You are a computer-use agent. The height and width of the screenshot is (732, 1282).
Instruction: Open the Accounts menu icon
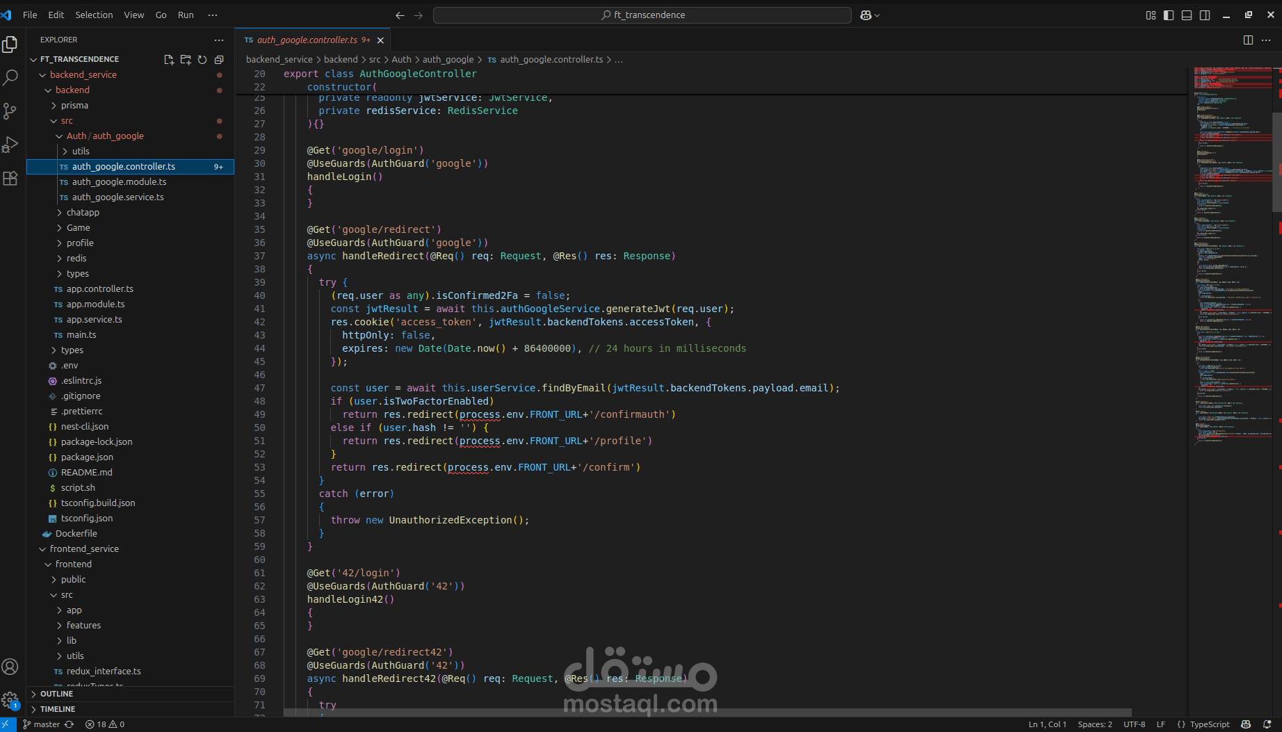pos(10,667)
